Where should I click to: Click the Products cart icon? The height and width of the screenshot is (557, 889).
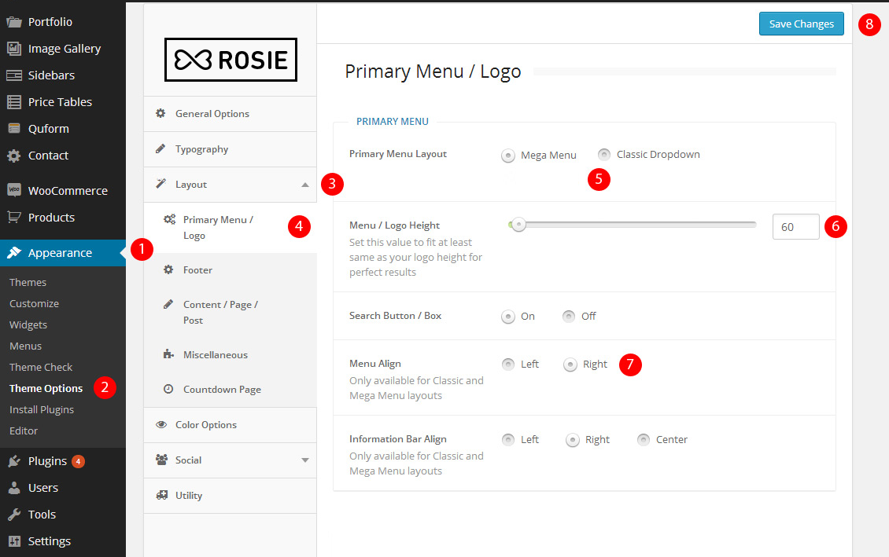(x=14, y=218)
